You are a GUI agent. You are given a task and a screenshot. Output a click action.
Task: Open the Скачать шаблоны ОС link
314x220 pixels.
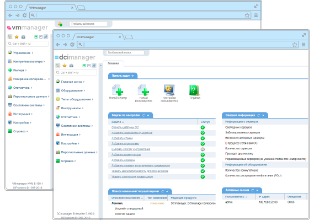tap(125, 127)
